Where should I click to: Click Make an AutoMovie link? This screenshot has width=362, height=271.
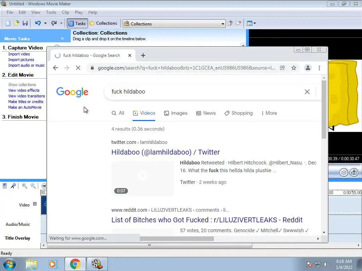(25, 107)
